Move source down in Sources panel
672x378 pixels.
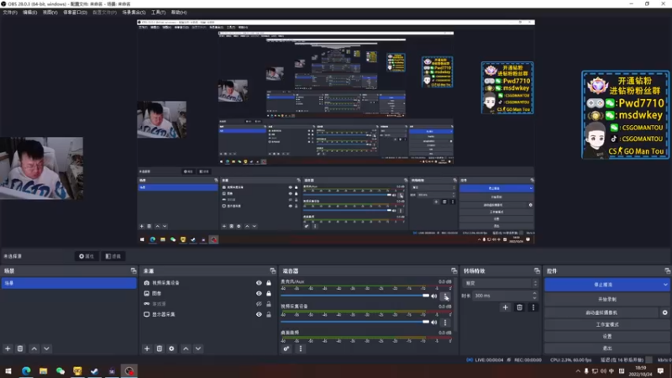tap(198, 349)
